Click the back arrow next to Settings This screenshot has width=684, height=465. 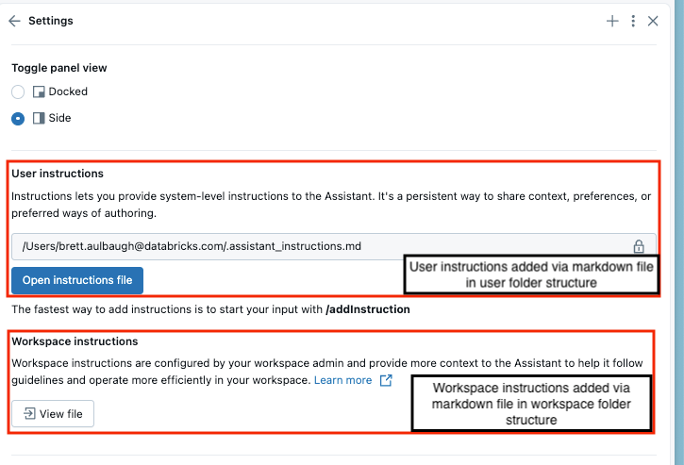[14, 21]
